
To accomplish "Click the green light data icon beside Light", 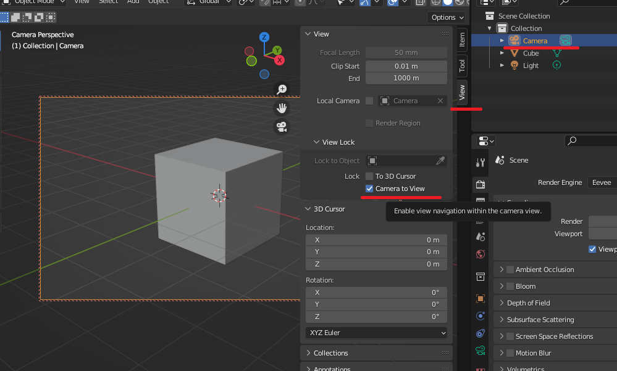I will (557, 66).
